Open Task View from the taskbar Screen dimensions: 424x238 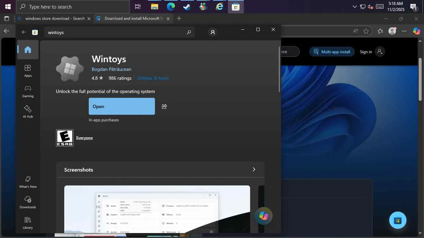(137, 7)
